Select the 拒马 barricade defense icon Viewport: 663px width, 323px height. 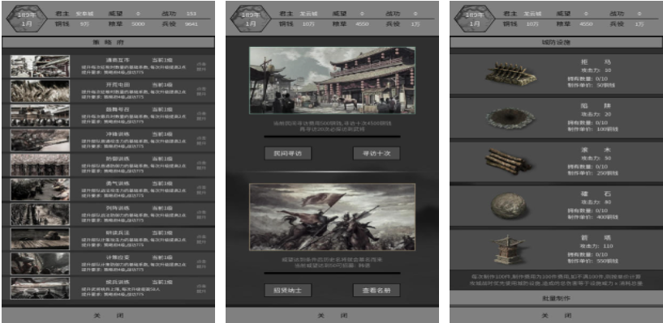coord(510,74)
